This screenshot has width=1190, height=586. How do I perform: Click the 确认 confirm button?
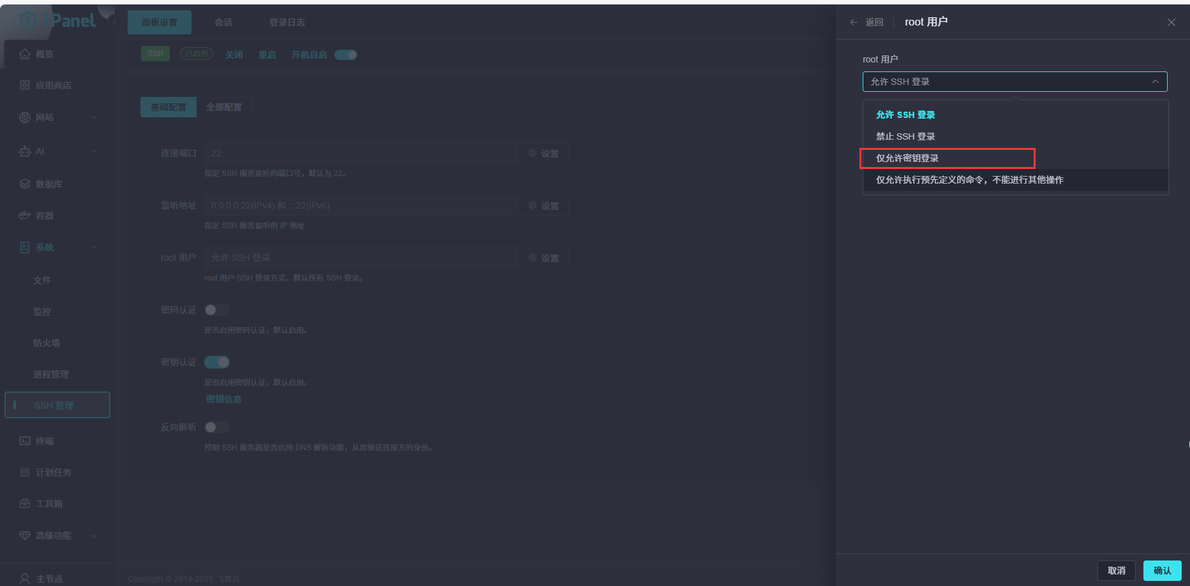(x=1162, y=571)
